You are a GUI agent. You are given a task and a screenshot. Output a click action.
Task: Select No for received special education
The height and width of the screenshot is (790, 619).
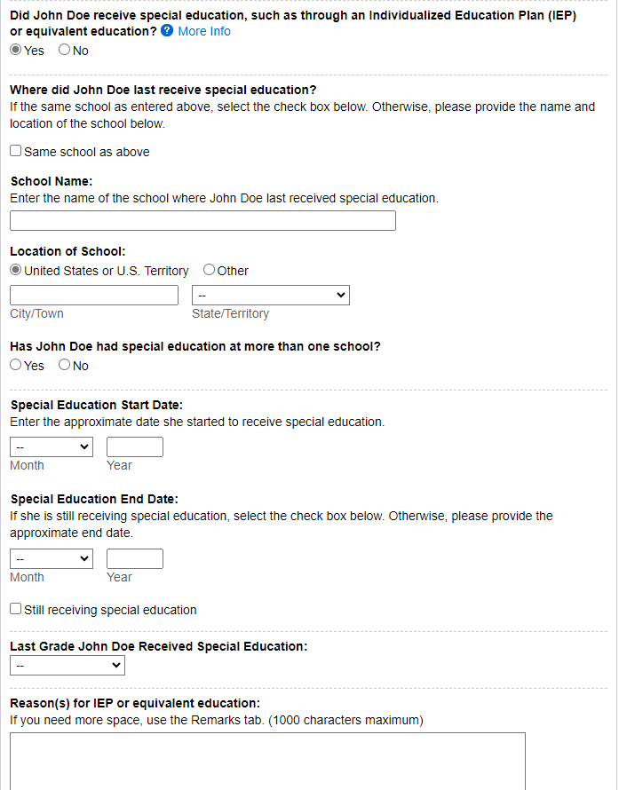coord(65,51)
